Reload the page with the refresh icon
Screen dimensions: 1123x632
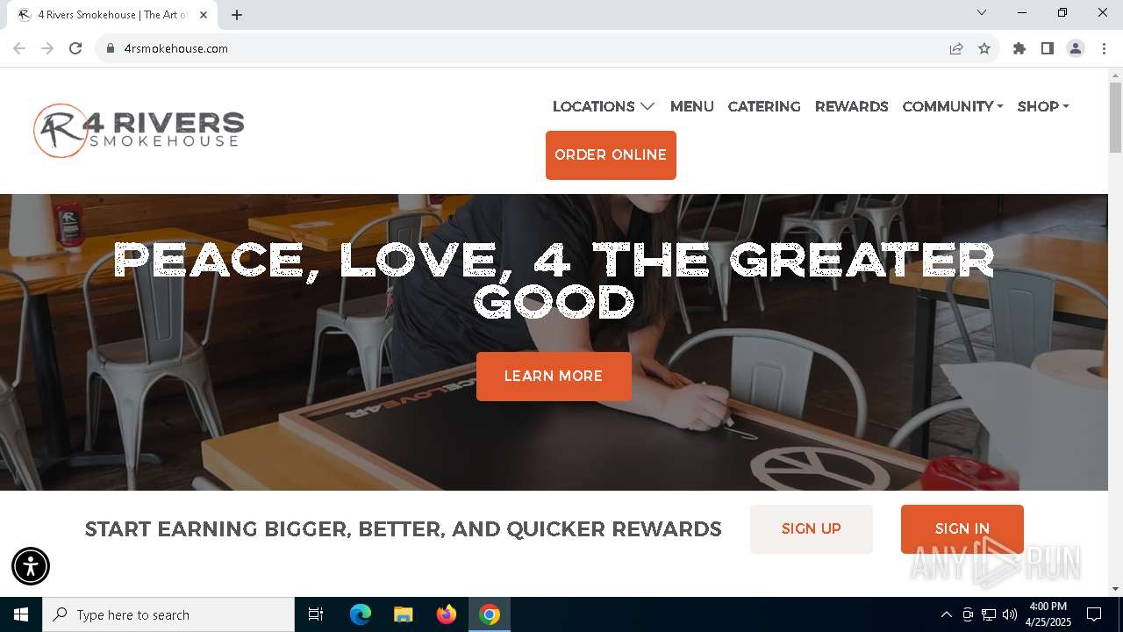tap(75, 48)
